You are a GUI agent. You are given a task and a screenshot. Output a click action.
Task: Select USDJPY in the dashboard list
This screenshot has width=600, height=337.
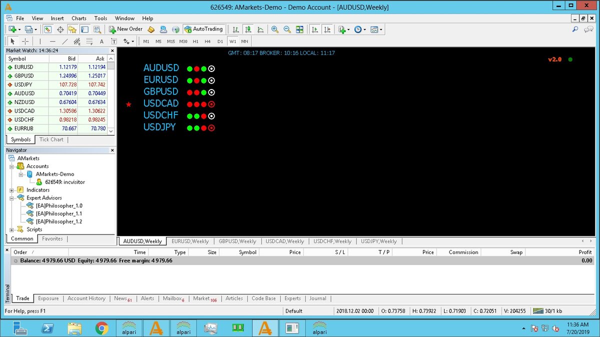tap(159, 127)
